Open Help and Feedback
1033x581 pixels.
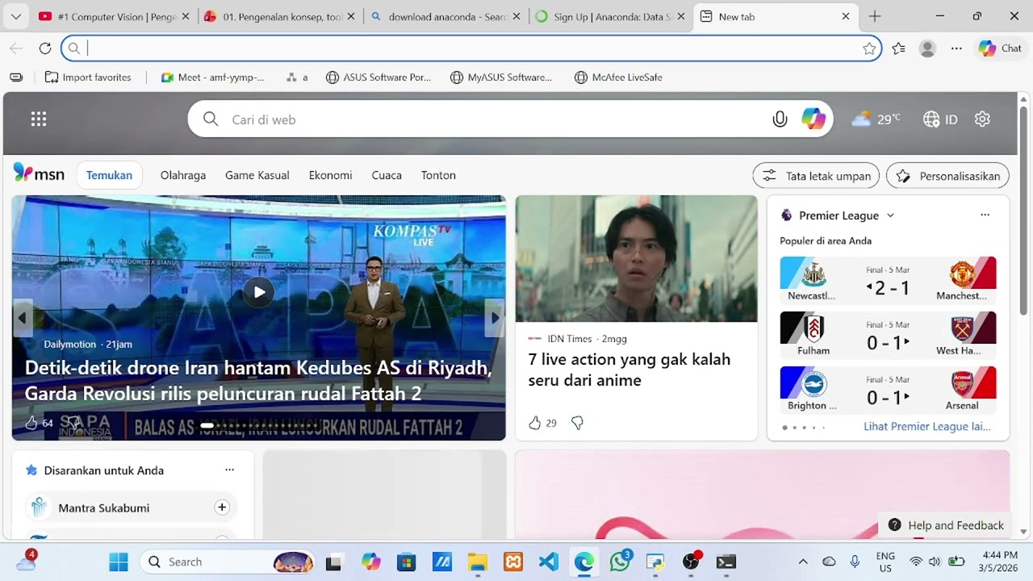[x=946, y=525]
